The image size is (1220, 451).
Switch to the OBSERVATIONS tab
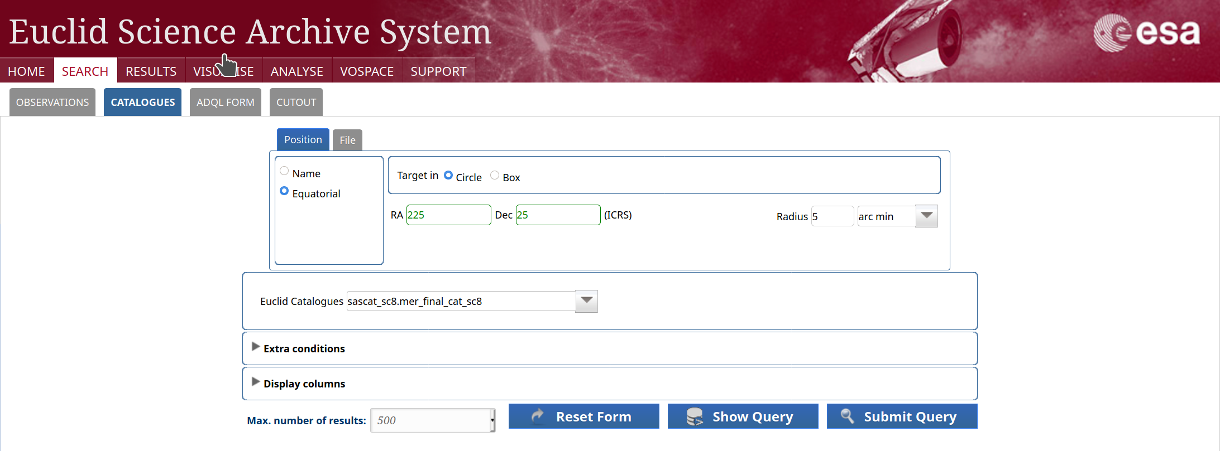(52, 102)
